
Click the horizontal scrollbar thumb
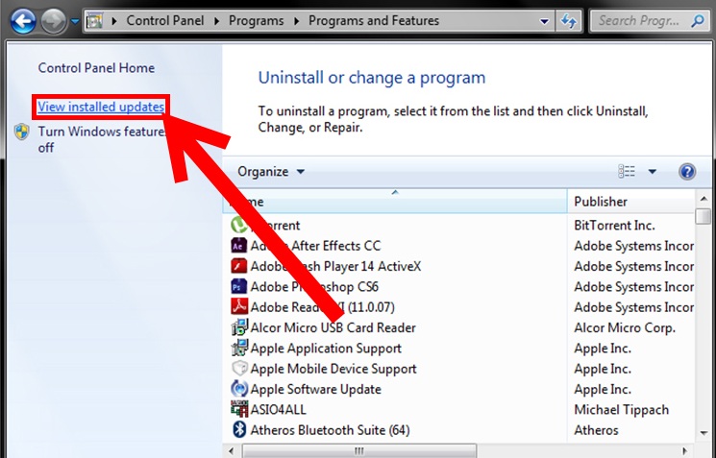[x=359, y=450]
